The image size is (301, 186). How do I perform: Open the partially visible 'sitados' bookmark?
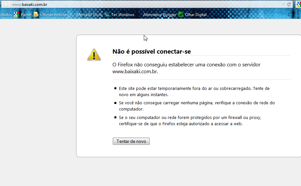6,15
